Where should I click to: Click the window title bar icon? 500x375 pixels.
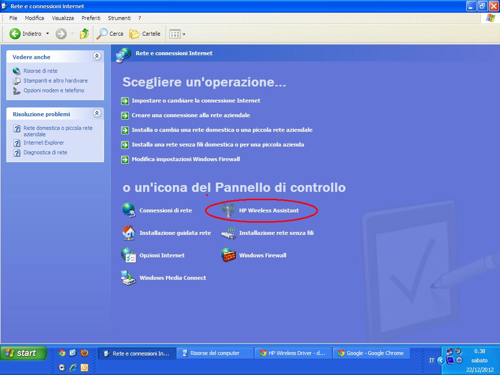(5, 6)
